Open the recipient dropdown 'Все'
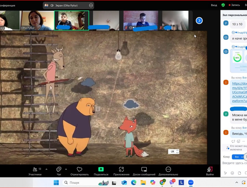Screen dimensions: 247x188 (238, 157)
